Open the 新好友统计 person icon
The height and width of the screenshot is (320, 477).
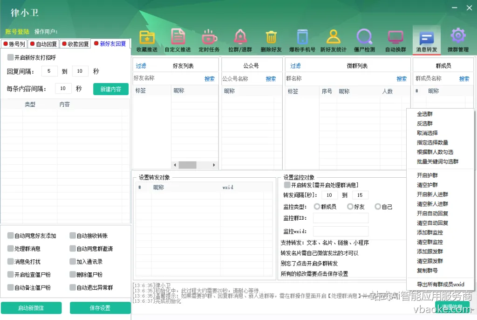click(x=333, y=41)
